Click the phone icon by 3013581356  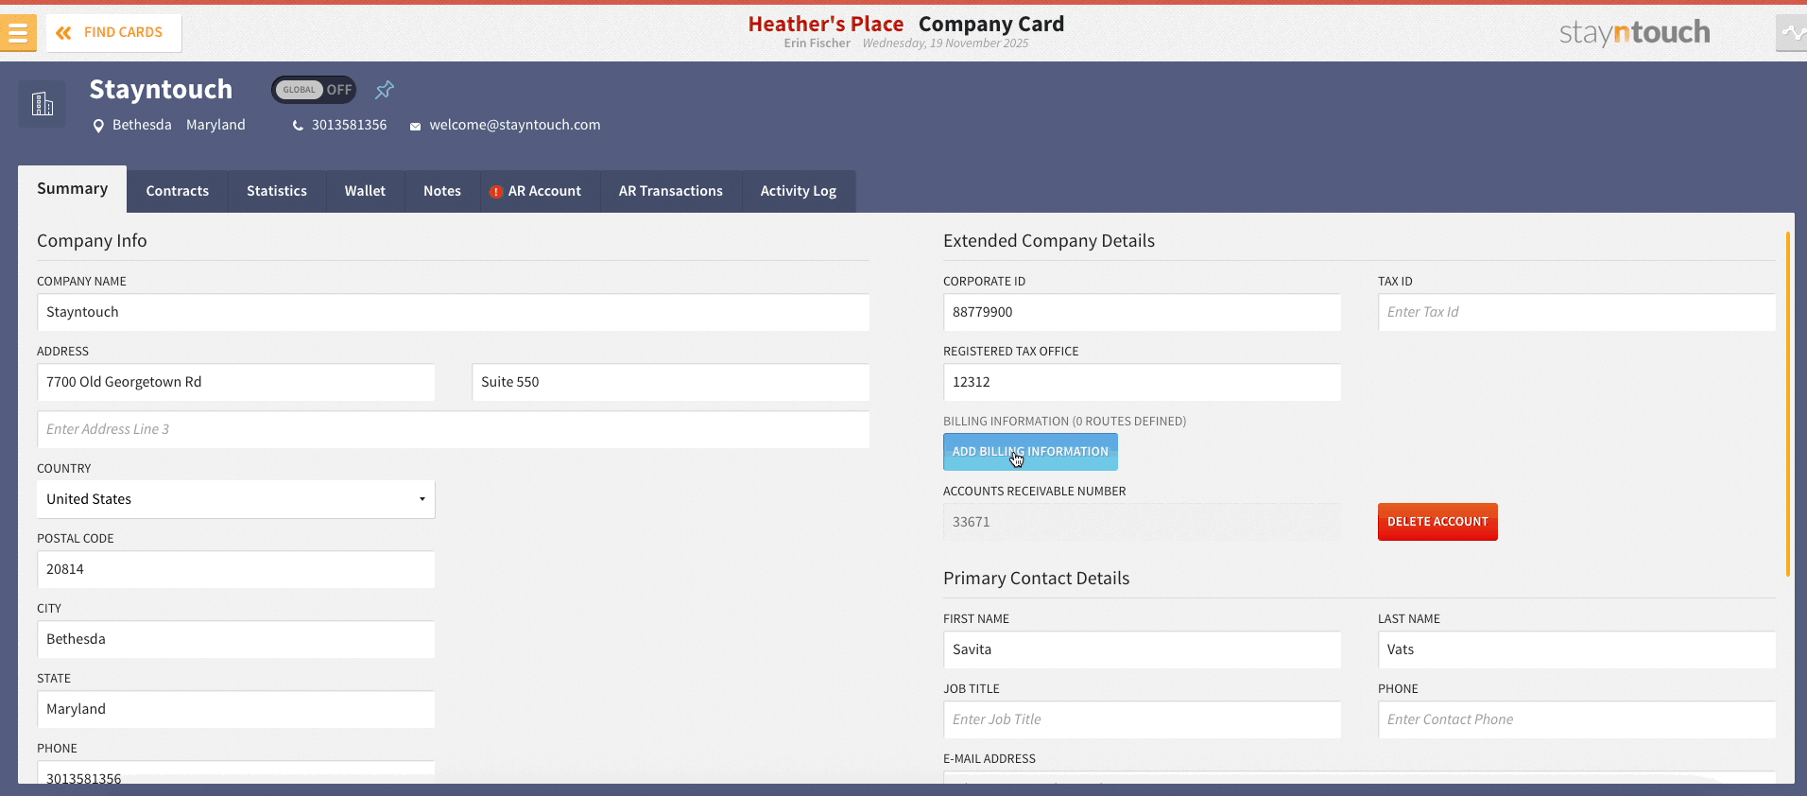coord(298,126)
